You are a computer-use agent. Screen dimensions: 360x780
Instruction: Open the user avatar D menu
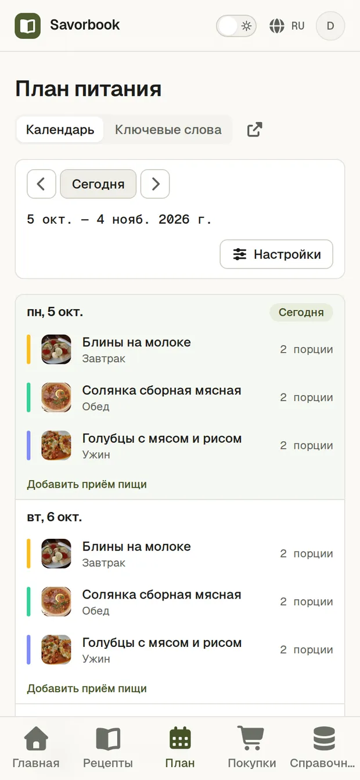[x=330, y=26]
